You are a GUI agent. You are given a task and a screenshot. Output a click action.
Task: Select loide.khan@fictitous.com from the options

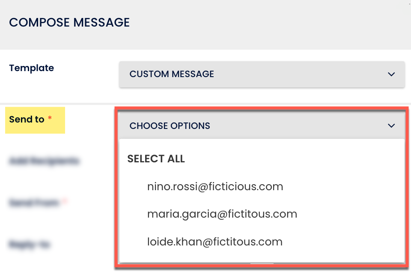(x=214, y=242)
